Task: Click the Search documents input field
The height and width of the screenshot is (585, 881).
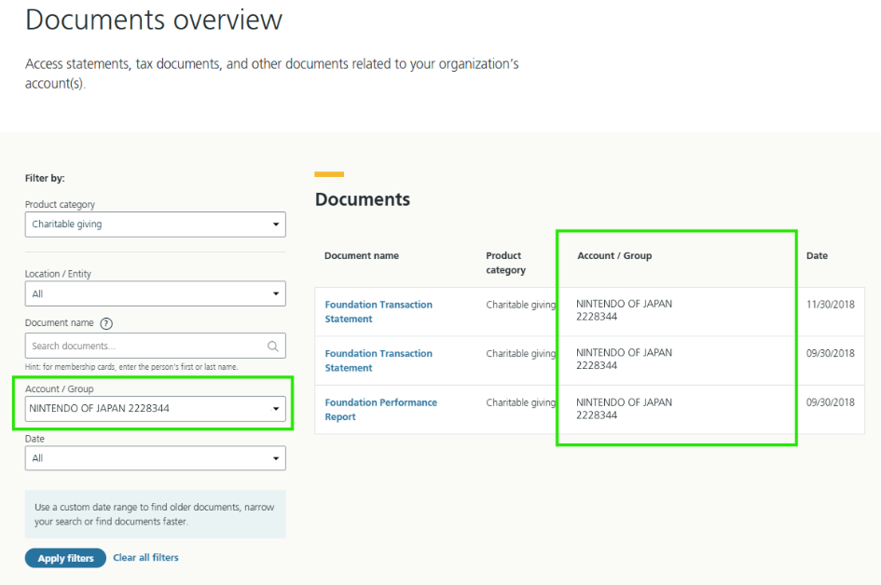Action: coord(155,346)
